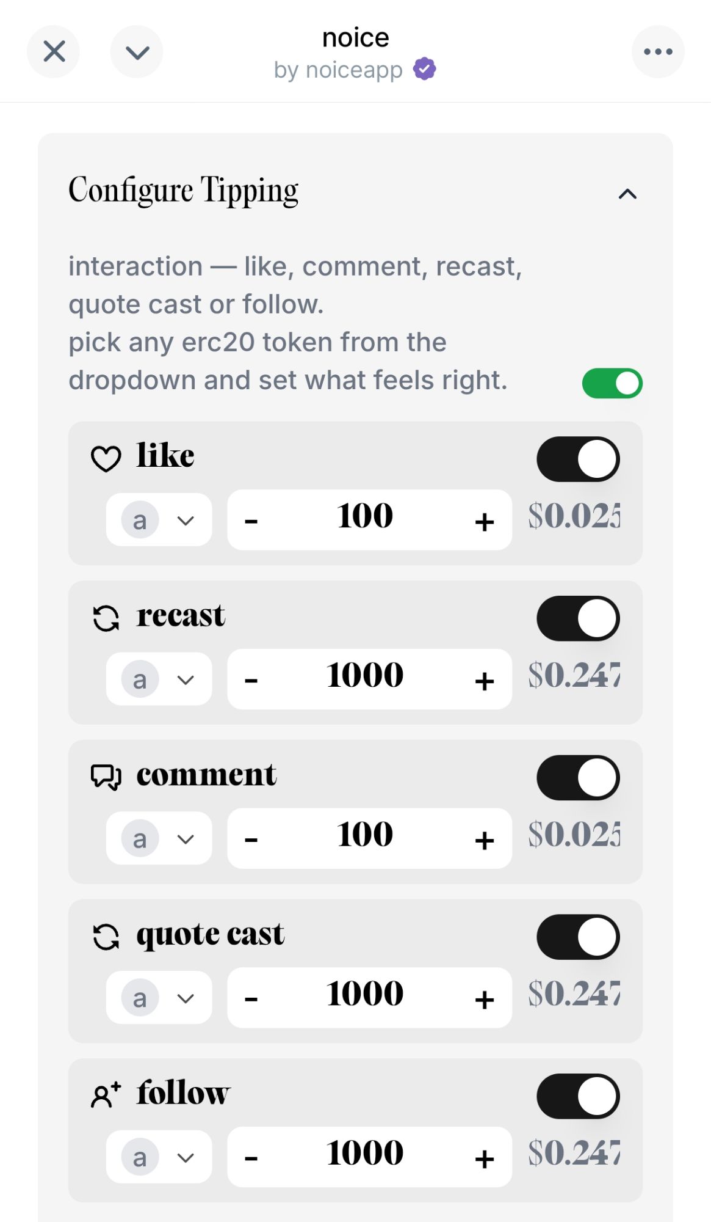
Task: Open the token dropdown for like
Action: tap(159, 520)
